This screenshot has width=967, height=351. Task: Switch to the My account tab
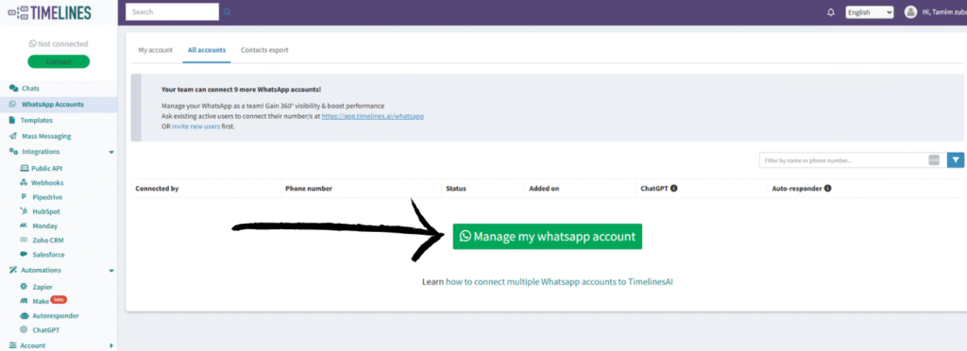click(156, 50)
